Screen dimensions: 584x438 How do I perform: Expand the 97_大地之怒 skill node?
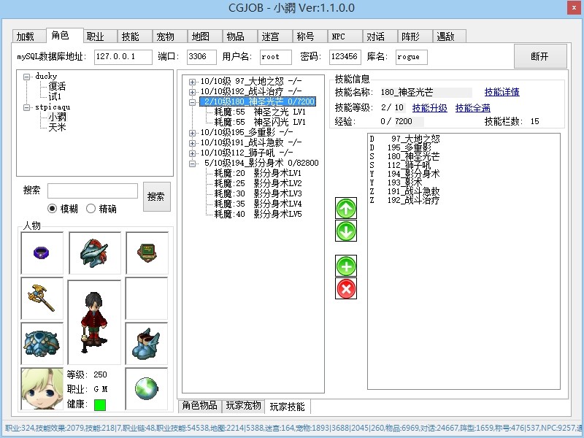coord(192,82)
